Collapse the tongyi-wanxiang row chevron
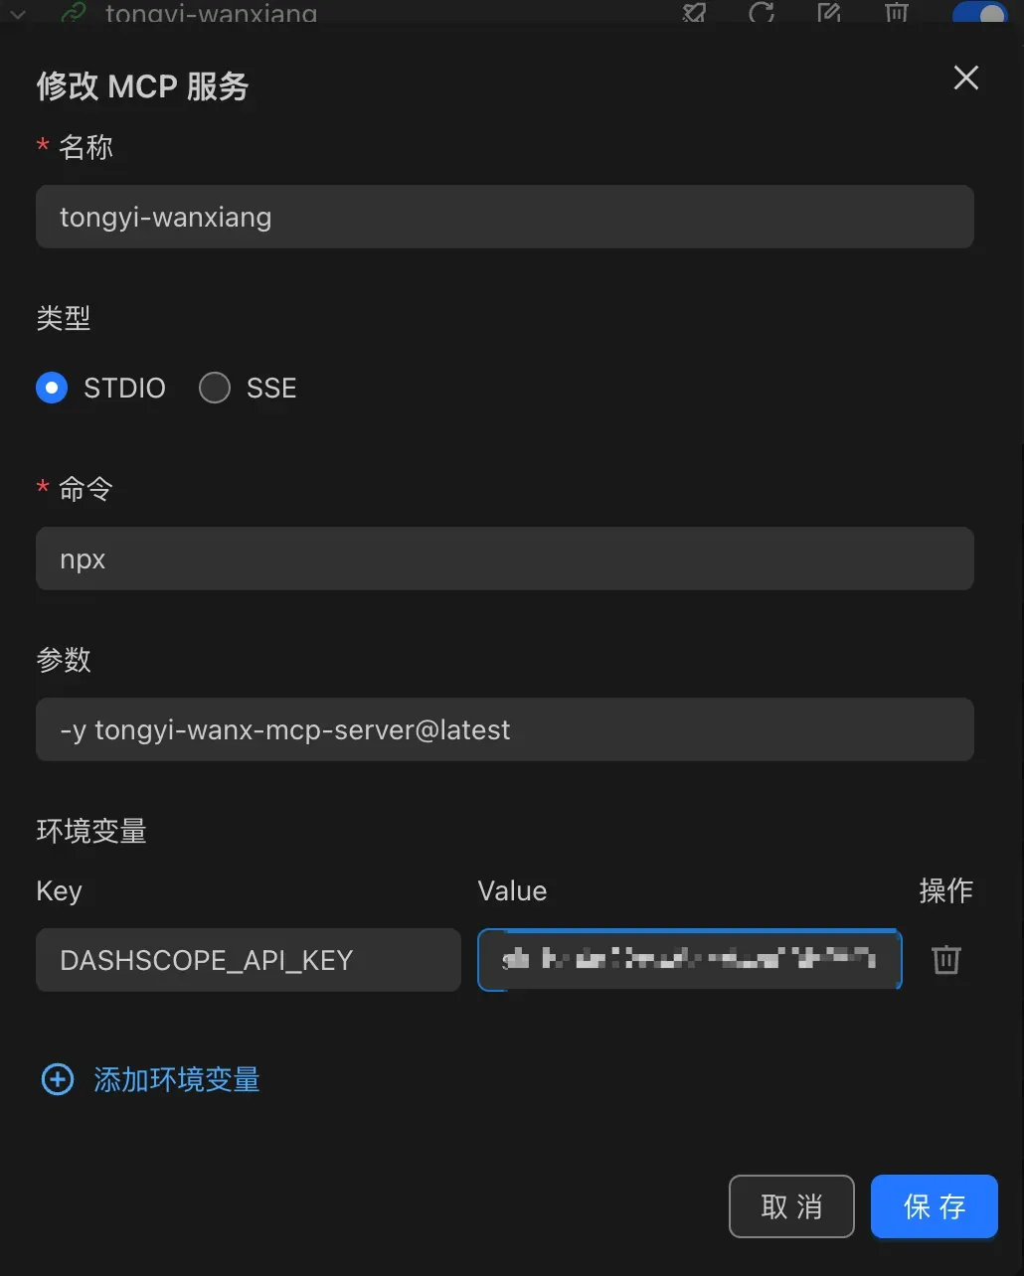 click(x=17, y=14)
